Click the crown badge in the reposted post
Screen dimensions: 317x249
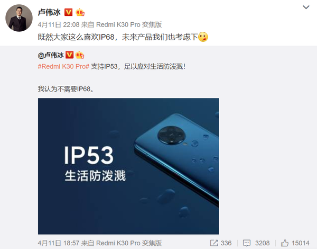[80, 55]
